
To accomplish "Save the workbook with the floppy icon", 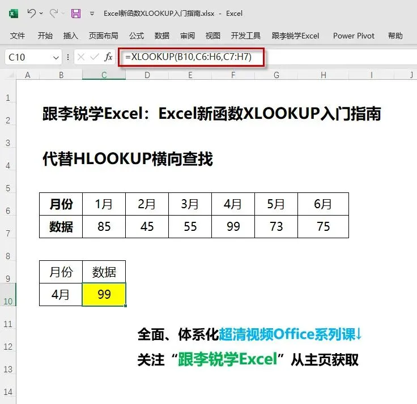I will tap(76, 13).
